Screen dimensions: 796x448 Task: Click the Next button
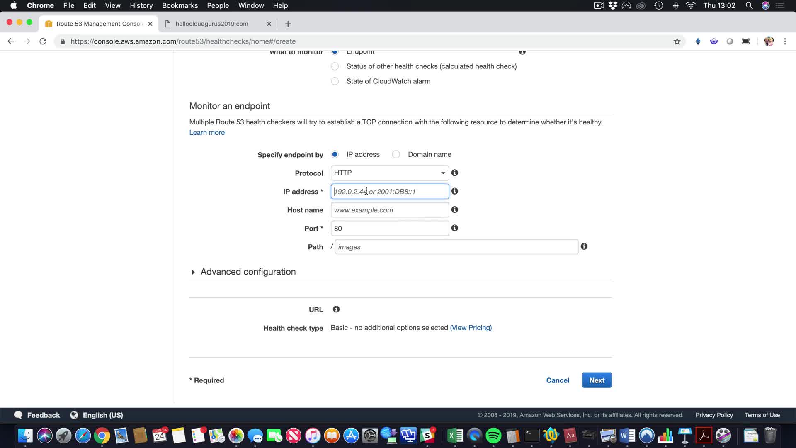coord(597,380)
